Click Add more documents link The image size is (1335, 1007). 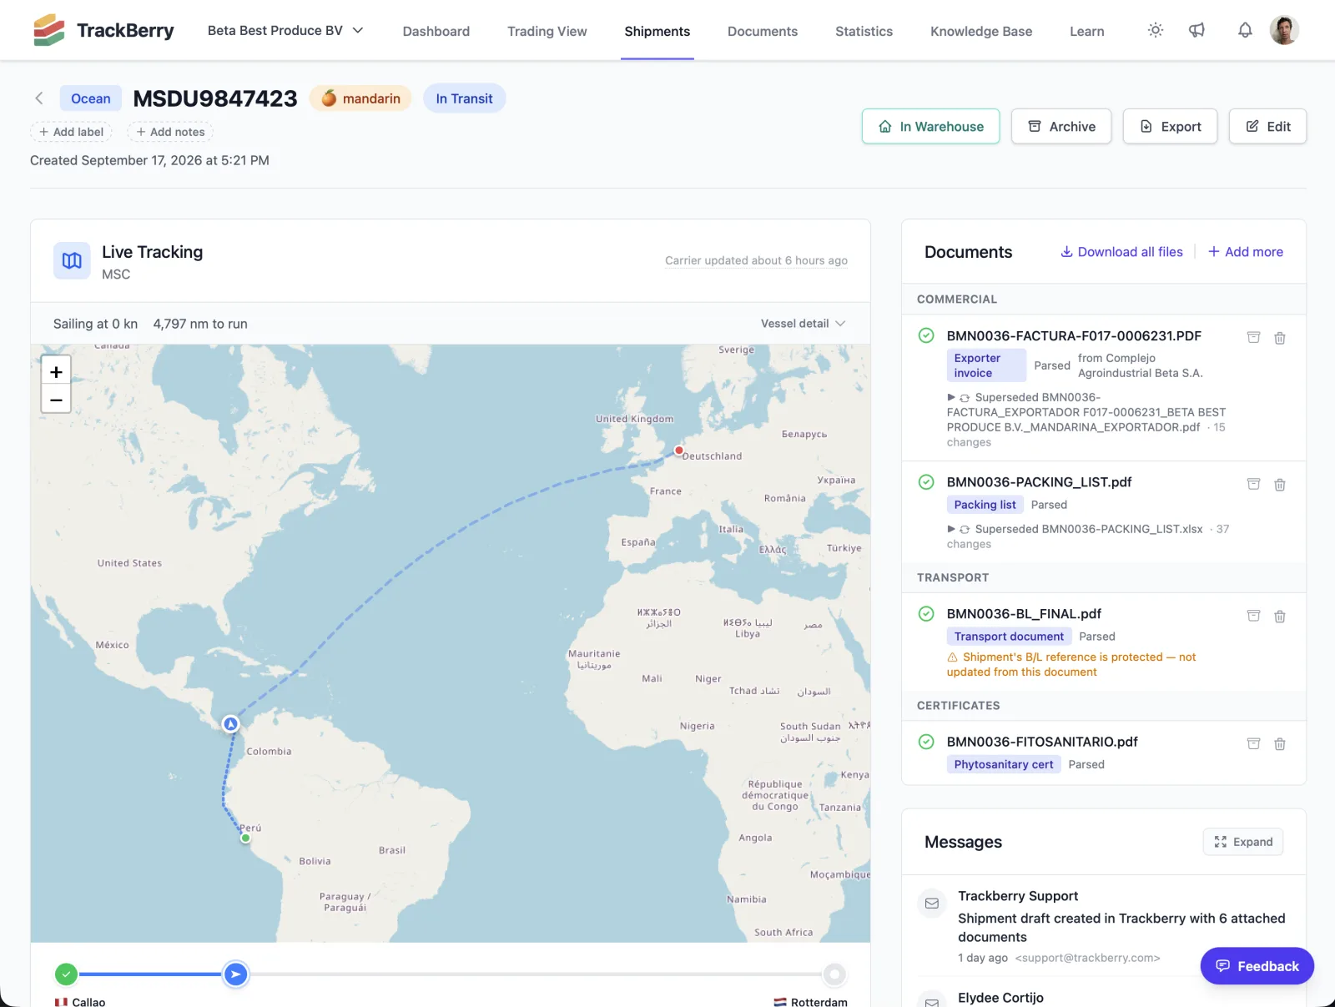[1246, 252]
